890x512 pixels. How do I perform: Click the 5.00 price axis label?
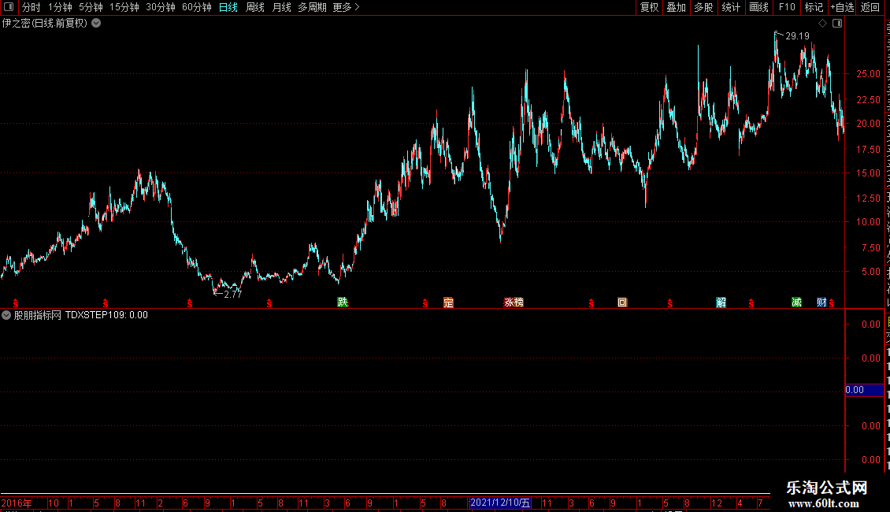pos(871,271)
